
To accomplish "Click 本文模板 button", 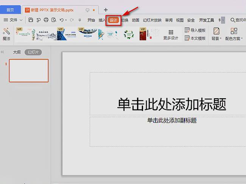I will [x=195, y=38].
